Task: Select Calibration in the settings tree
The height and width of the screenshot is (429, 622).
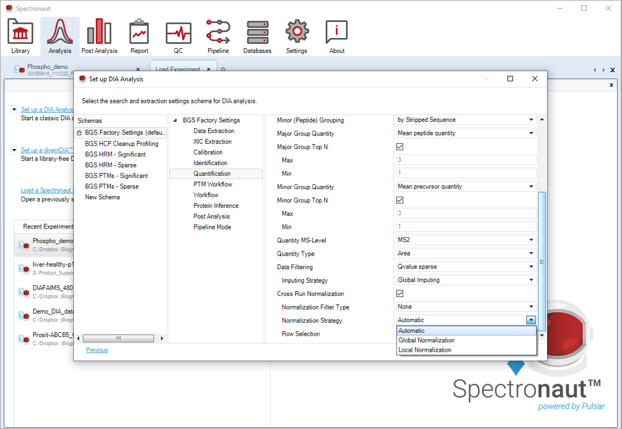Action: coord(208,152)
